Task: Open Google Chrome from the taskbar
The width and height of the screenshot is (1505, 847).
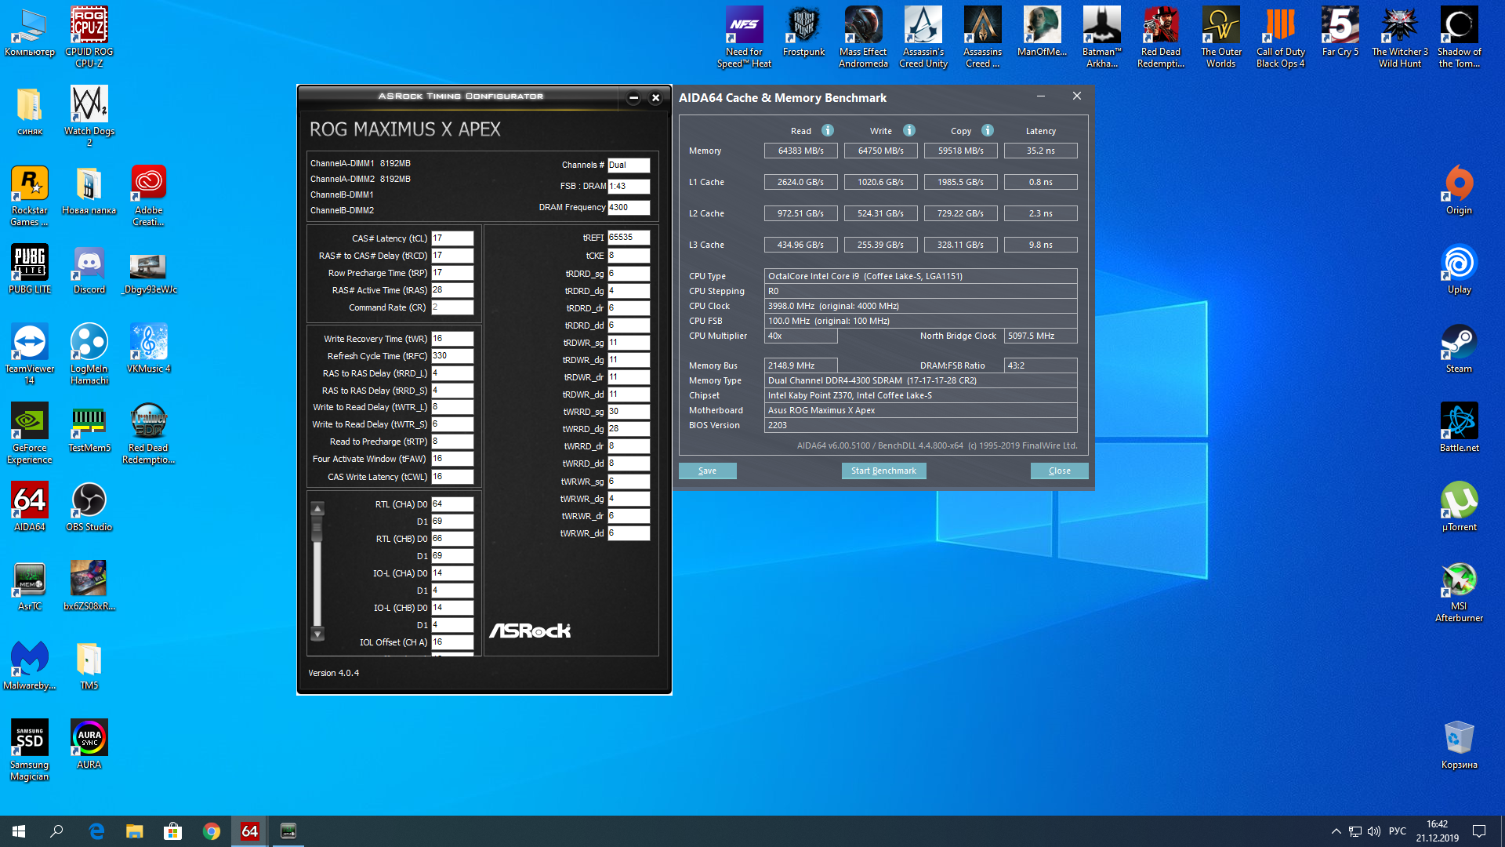Action: coord(212,831)
